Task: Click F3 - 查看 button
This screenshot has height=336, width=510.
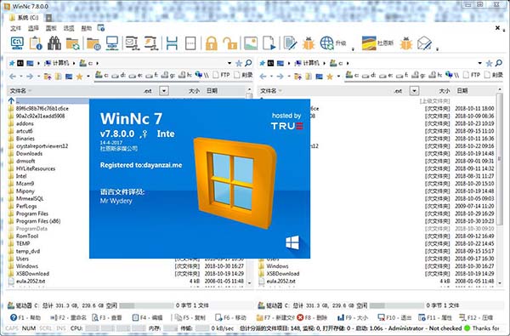Action: [107, 317]
